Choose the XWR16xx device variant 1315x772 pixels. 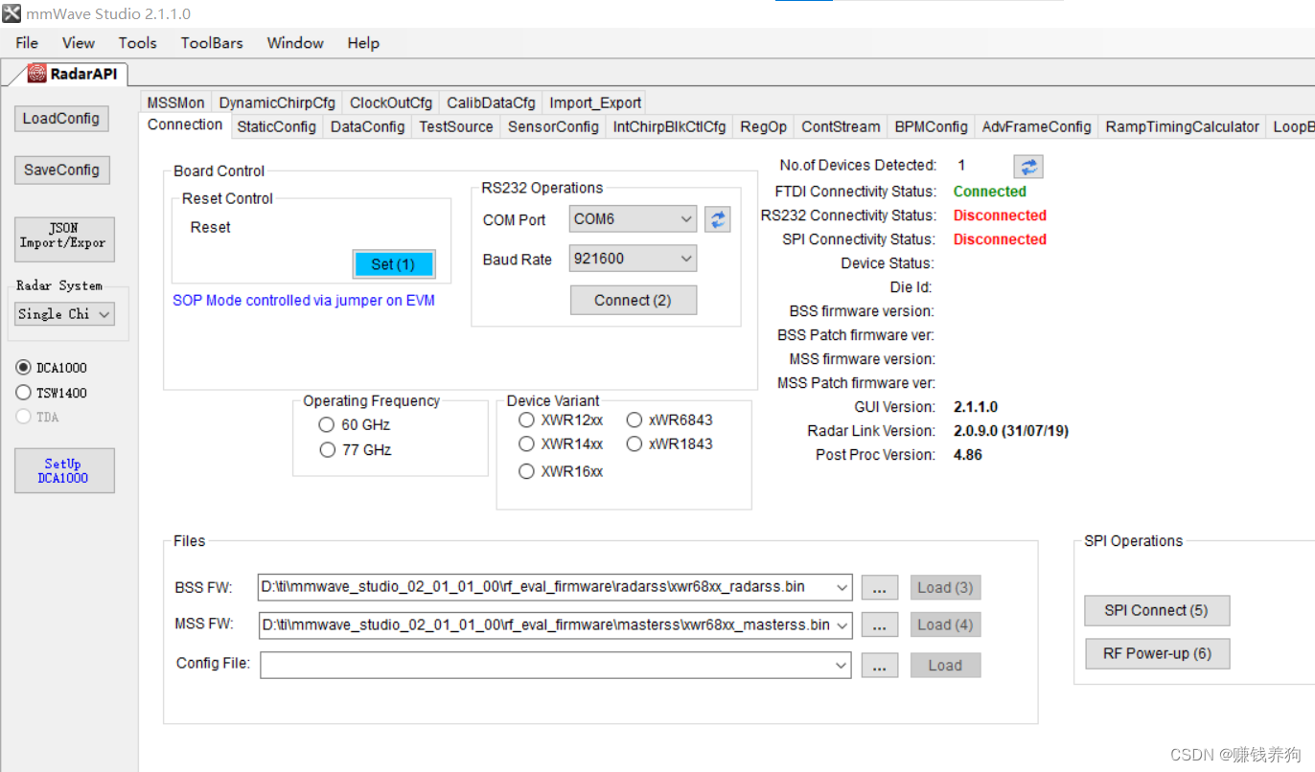(x=526, y=470)
